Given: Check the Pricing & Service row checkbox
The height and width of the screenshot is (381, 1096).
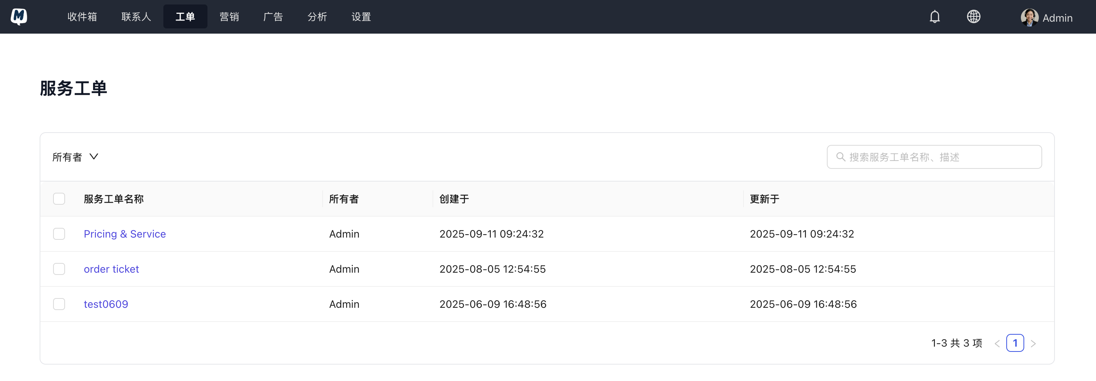Looking at the screenshot, I should click(x=59, y=233).
